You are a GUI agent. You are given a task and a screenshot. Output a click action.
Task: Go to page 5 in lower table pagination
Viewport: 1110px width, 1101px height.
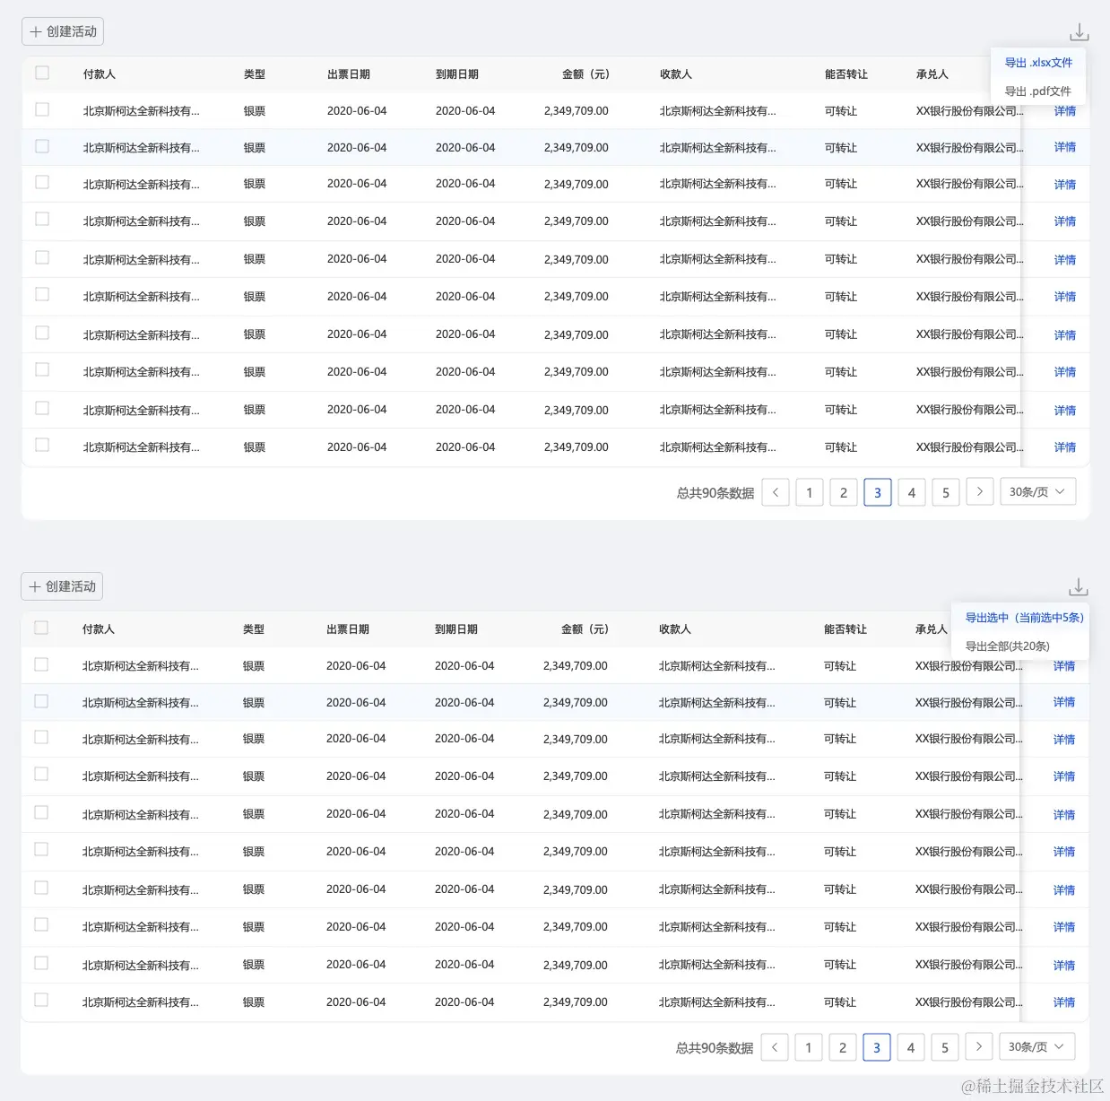tap(945, 1046)
